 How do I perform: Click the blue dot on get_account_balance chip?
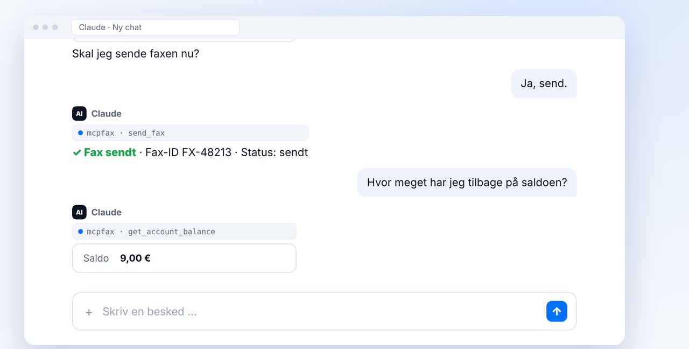tap(80, 232)
